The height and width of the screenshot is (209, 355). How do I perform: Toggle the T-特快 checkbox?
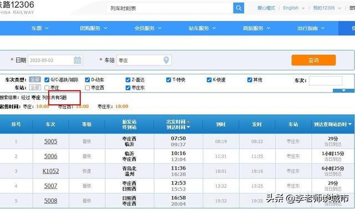169,80
